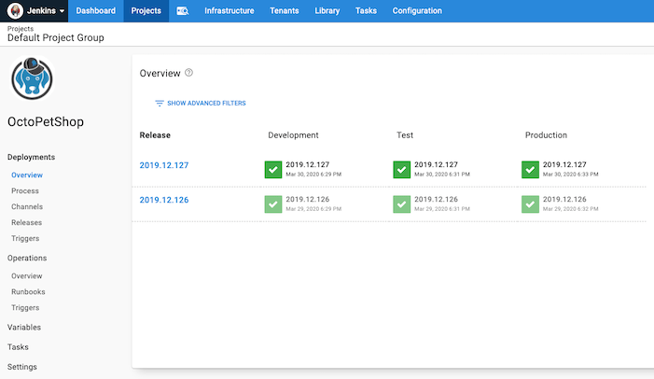Image resolution: width=654 pixels, height=379 pixels.
Task: Open the Tasks tab in top navigation
Action: tap(366, 11)
